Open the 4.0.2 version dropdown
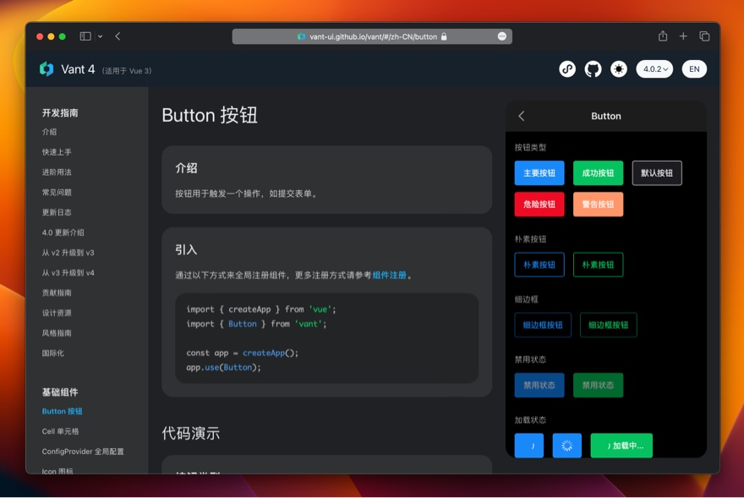The width and height of the screenshot is (744, 498). pos(654,69)
